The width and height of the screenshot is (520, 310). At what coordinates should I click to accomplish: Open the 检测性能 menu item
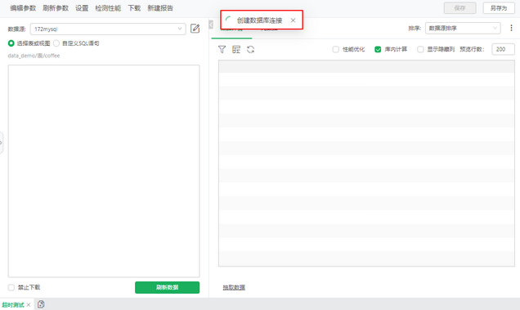coord(108,8)
